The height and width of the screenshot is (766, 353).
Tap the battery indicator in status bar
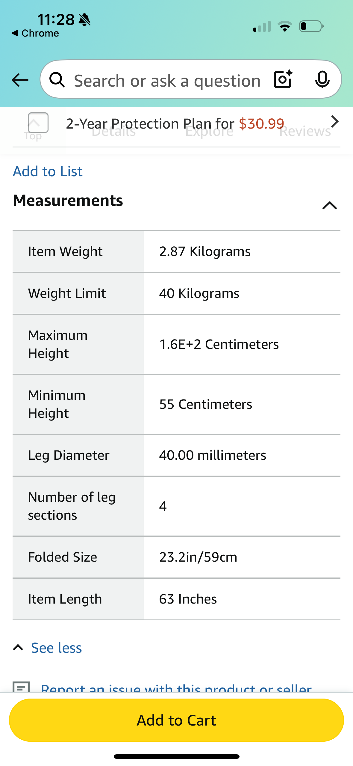[311, 26]
